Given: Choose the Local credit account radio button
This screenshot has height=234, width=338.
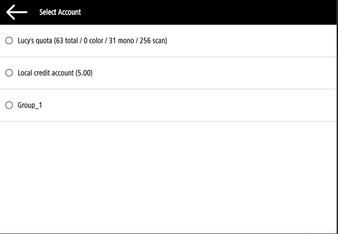Looking at the screenshot, I should (x=8, y=73).
